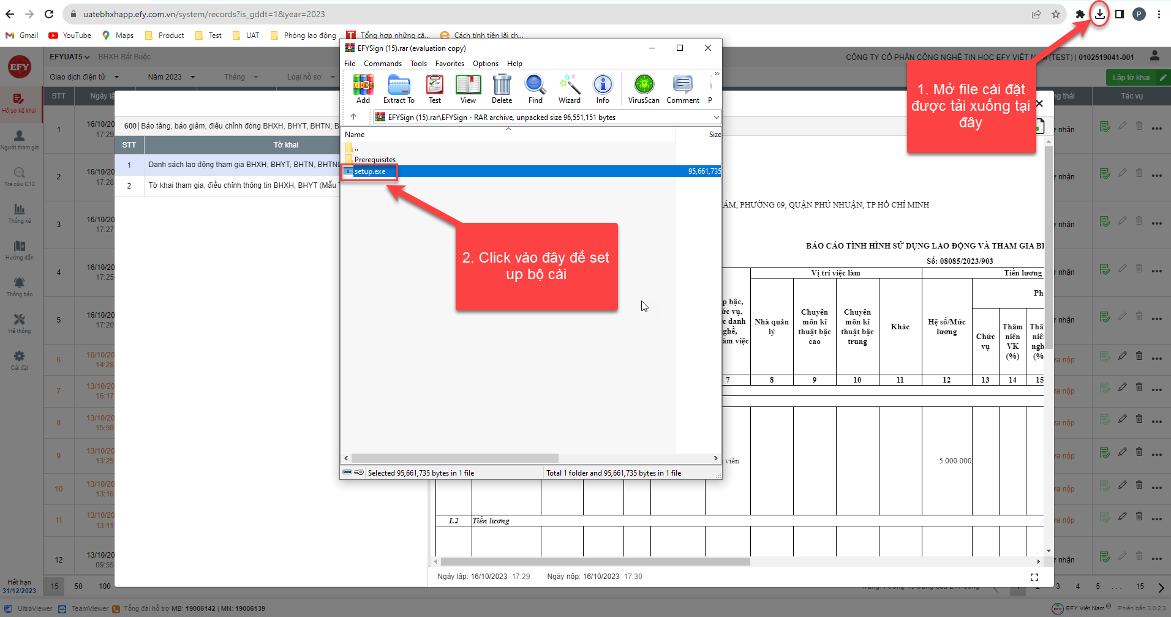Image resolution: width=1171 pixels, height=617 pixels.
Task: Click the Extract To toolbar icon
Action: pos(399,88)
